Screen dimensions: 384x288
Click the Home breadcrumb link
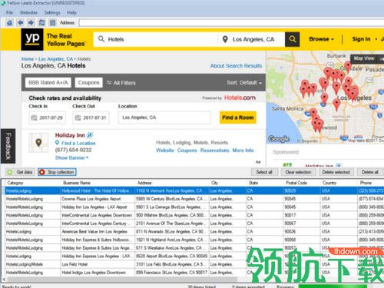click(x=28, y=59)
